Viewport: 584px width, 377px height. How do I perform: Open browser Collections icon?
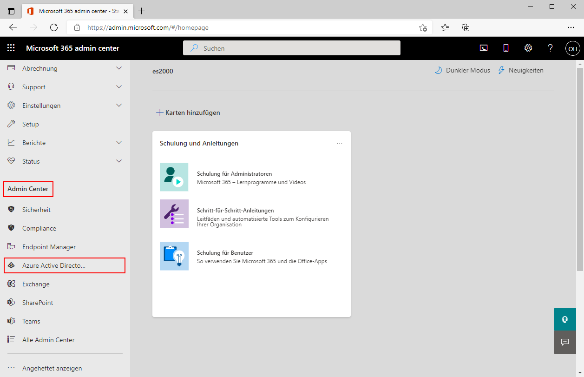(466, 27)
